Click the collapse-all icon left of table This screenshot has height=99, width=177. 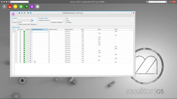click(x=13, y=32)
